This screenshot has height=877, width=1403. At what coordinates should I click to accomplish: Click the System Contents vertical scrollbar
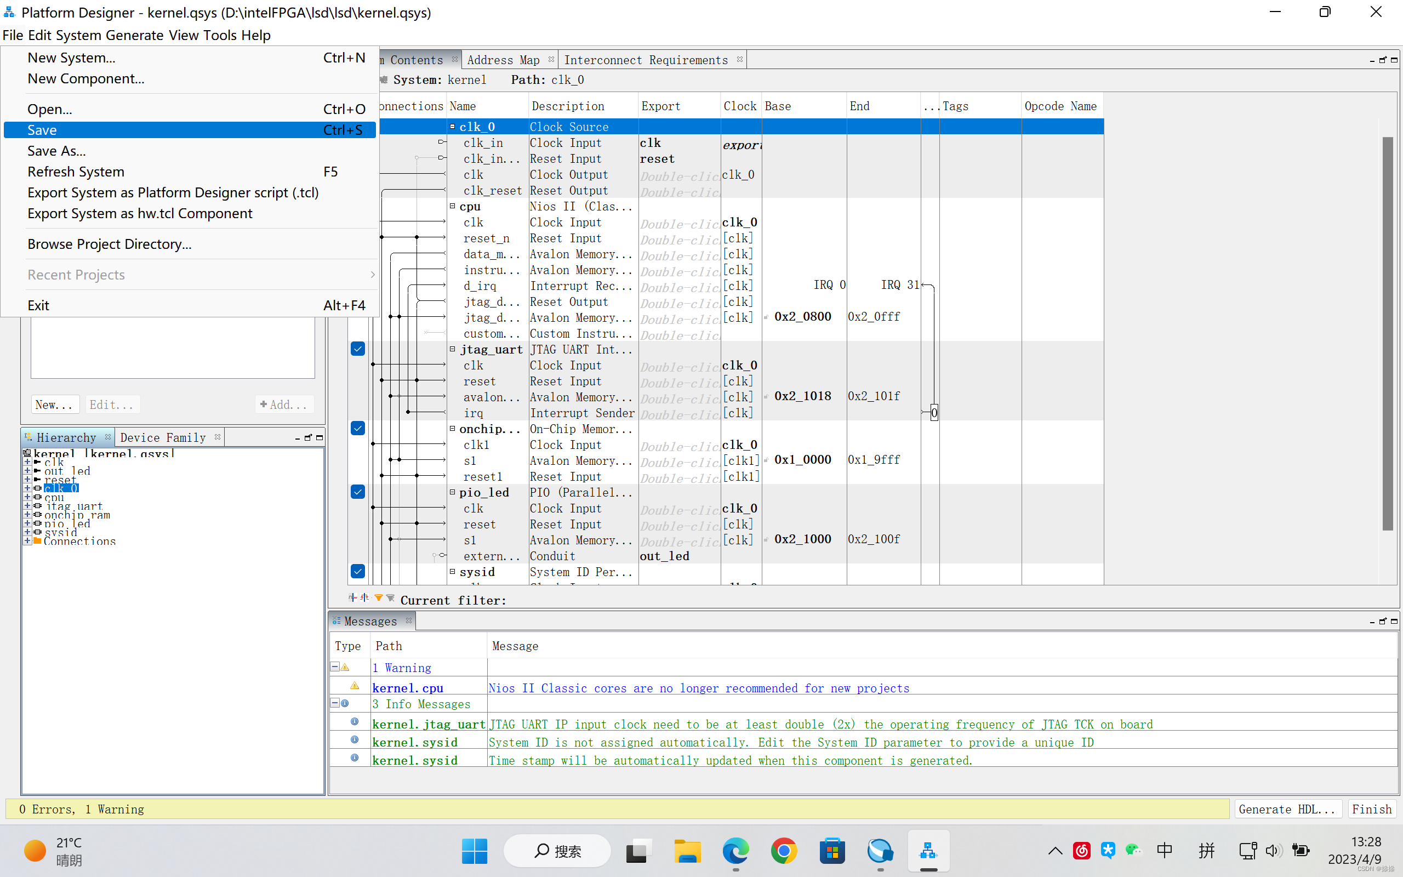[1387, 333]
